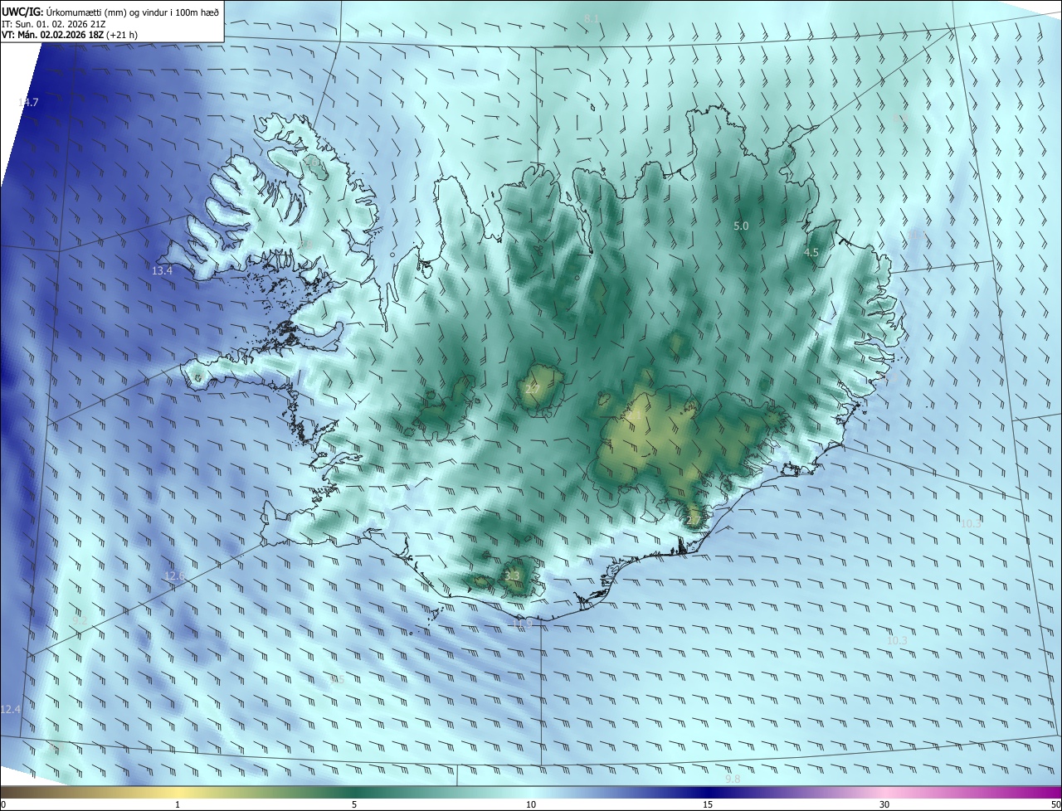Click the 5.0 value label
Screen dimensions: 1062x811
(741, 226)
